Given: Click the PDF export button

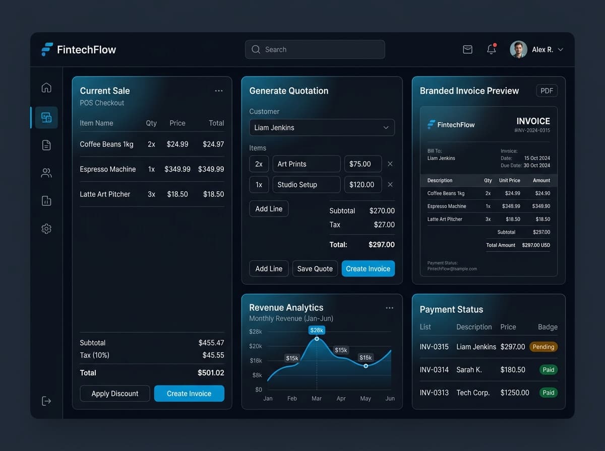Looking at the screenshot, I should 547,91.
